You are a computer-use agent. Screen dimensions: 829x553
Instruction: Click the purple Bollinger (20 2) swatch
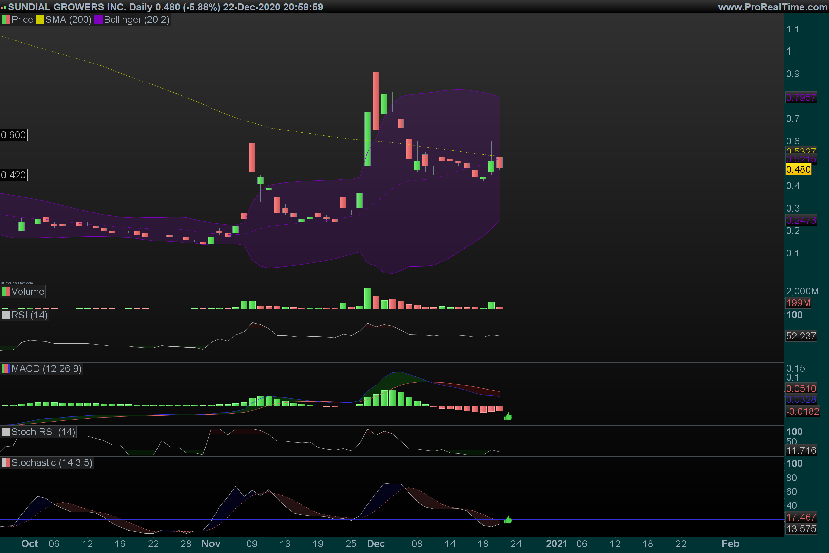[x=98, y=20]
